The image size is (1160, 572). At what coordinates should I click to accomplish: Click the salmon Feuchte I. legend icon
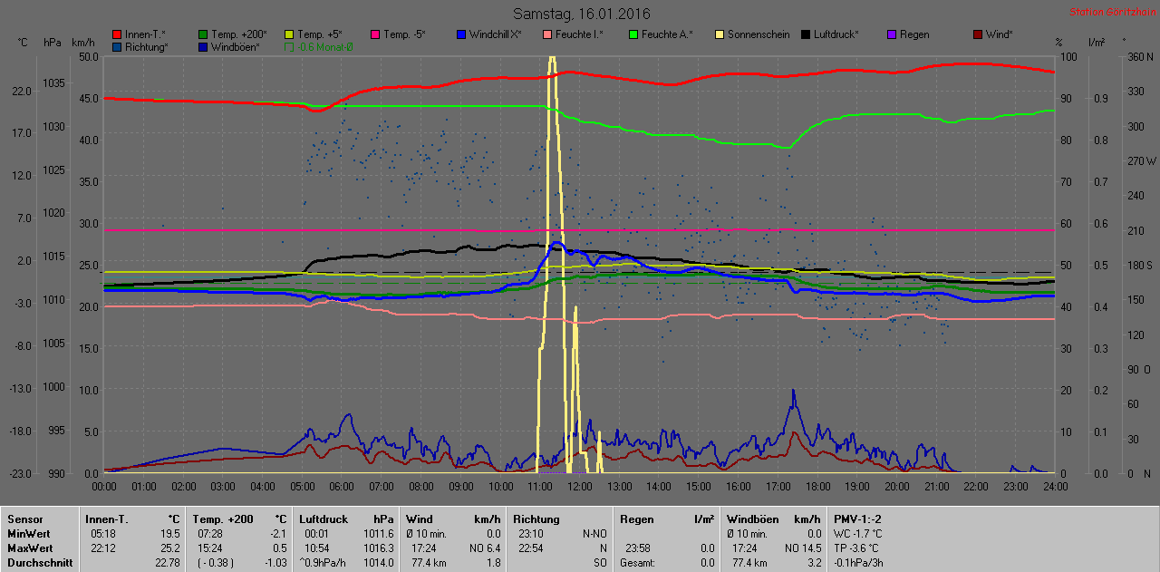point(547,34)
